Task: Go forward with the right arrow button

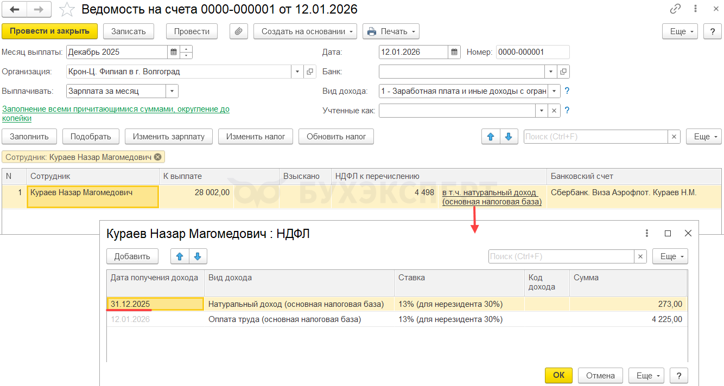Action: [x=39, y=9]
